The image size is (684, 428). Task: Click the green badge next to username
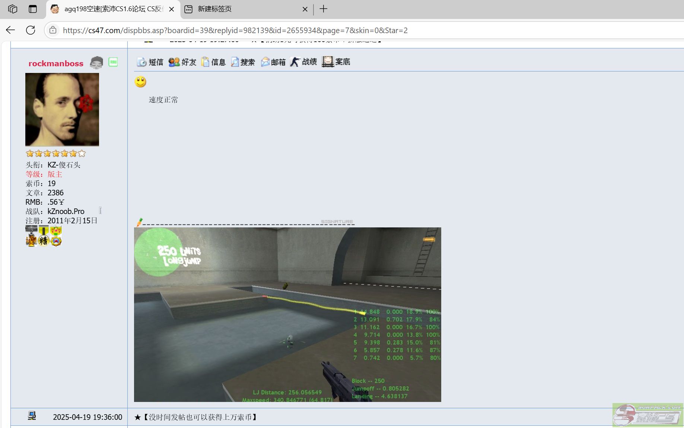coord(113,62)
